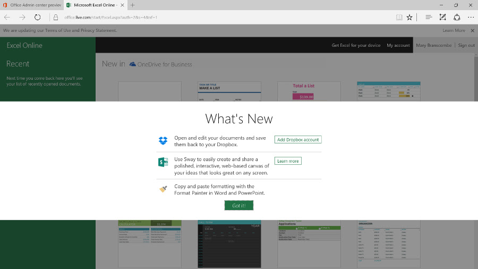Viewport: 478px width, 269px height.
Task: Open the share icon in toolbar
Action: click(457, 18)
